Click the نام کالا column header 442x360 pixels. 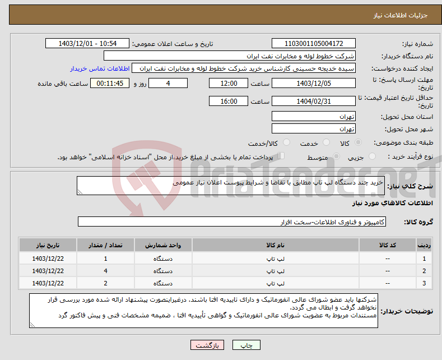(x=276, y=245)
